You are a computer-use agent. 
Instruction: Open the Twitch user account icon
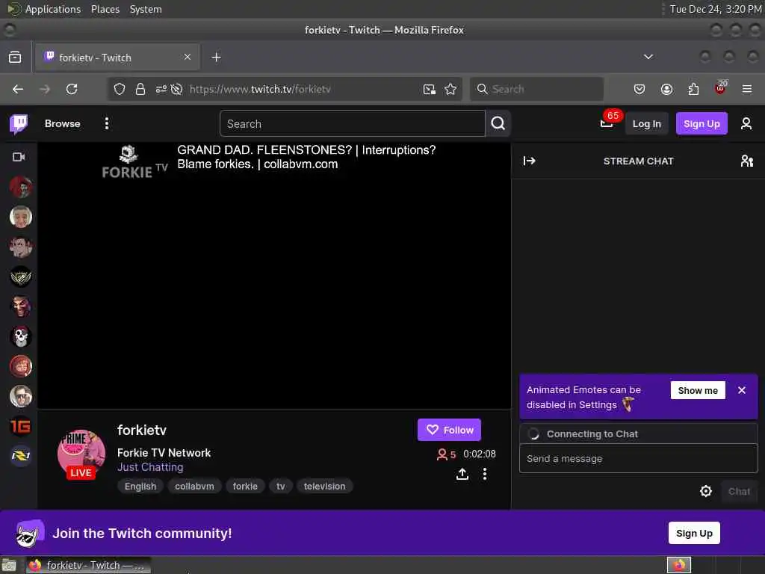point(746,123)
